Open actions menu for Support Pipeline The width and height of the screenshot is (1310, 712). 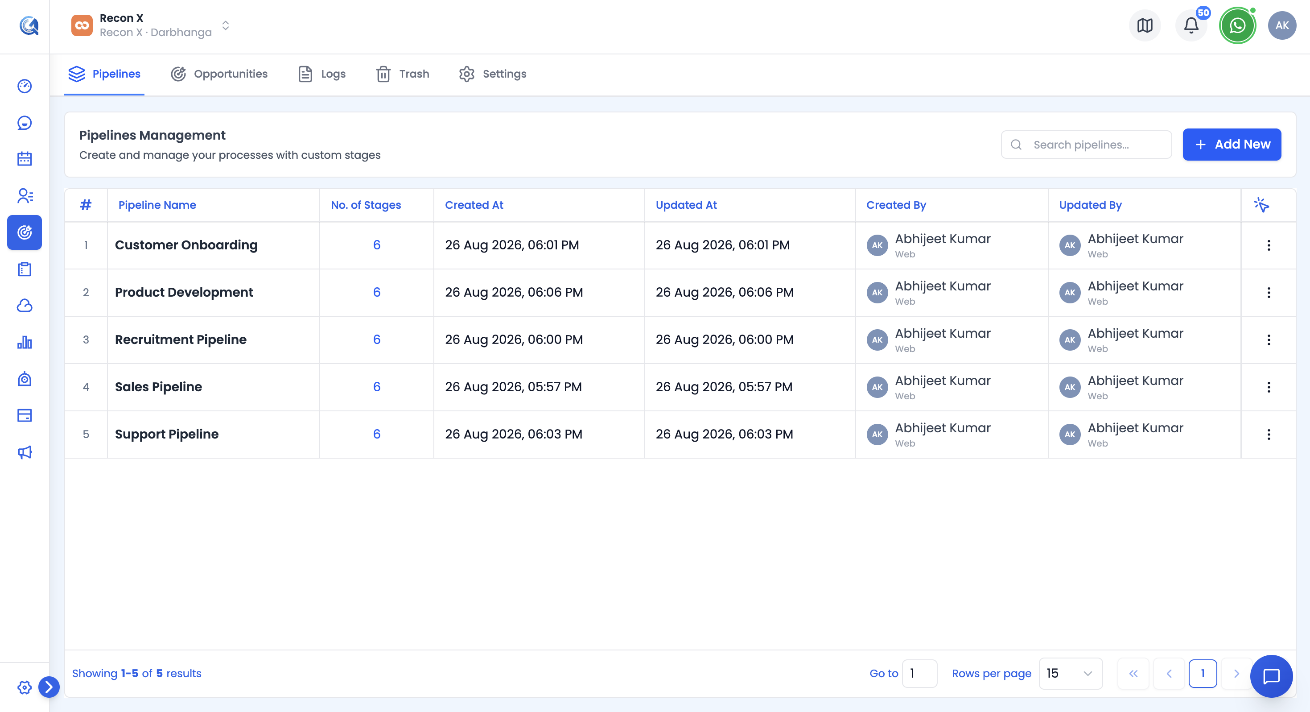[x=1268, y=435]
